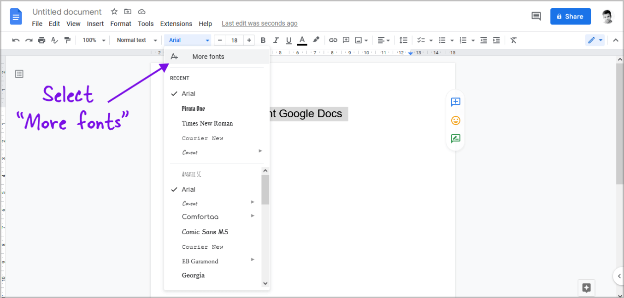Expand the Comfortaa submenu arrow
Screen dimensions: 624x298
coord(253,216)
